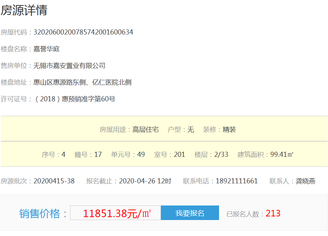This screenshot has height=236, width=328.
Task: Click the registered count 213
Action: click(273, 213)
